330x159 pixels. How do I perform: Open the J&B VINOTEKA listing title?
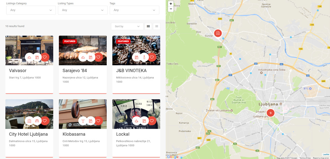pos(131,71)
